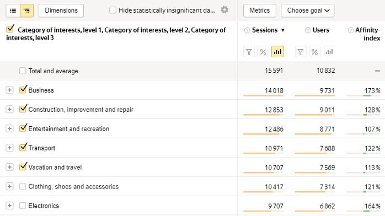Click the Users filter funnel icon
Image resolution: width=385 pixels, height=216 pixels.
tap(301, 52)
